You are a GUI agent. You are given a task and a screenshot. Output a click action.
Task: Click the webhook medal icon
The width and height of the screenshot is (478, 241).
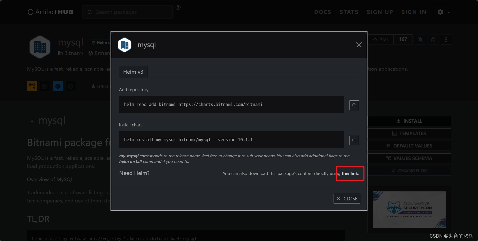[x=433, y=39]
